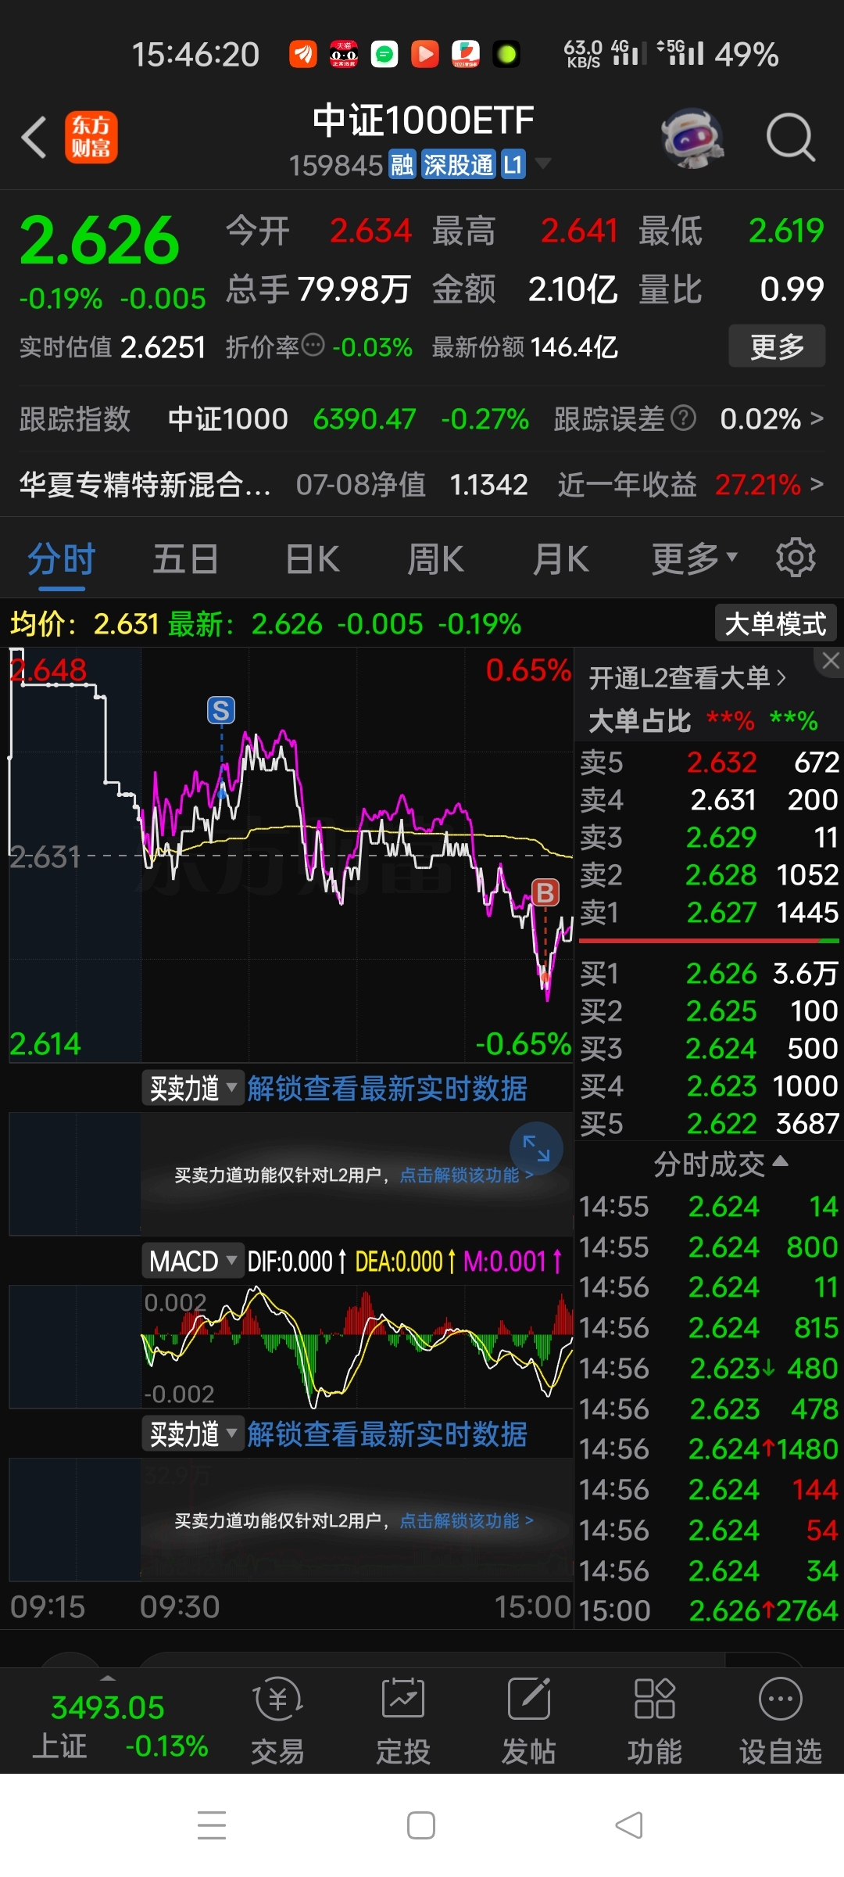Viewport: 844px width, 1877px height.
Task: Tap upper 点击解锁该功能 link
Action: click(x=467, y=1175)
